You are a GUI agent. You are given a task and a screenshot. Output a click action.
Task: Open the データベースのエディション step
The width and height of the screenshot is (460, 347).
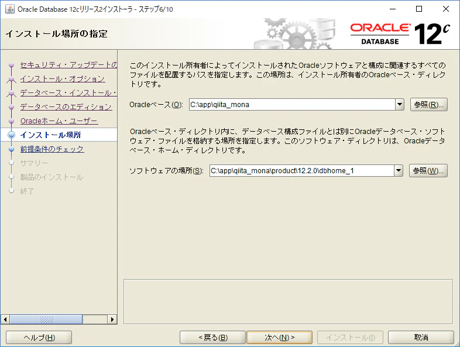[66, 106]
